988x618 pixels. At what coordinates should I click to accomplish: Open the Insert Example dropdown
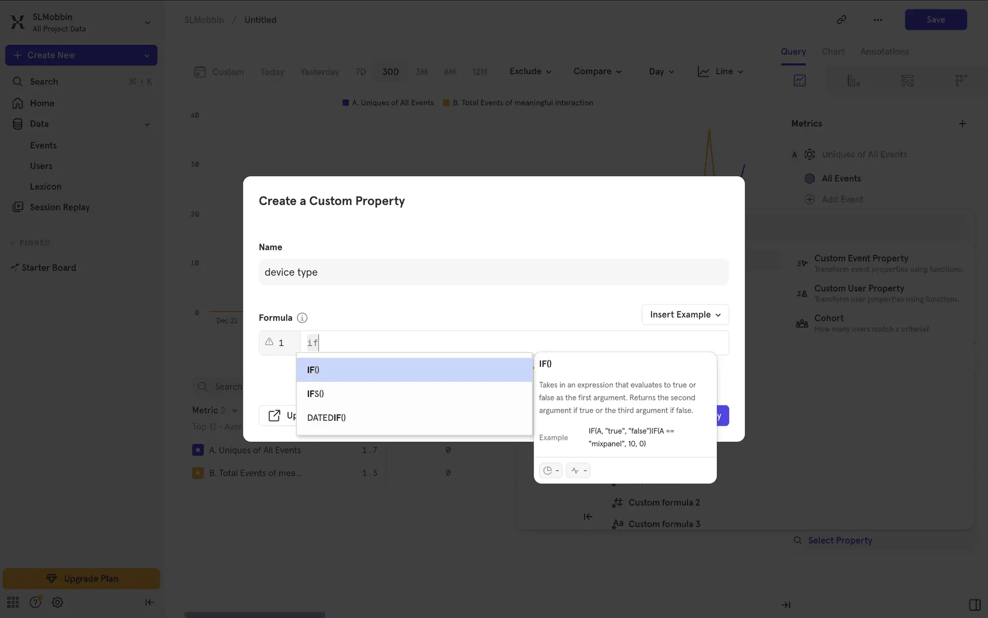[x=685, y=315]
